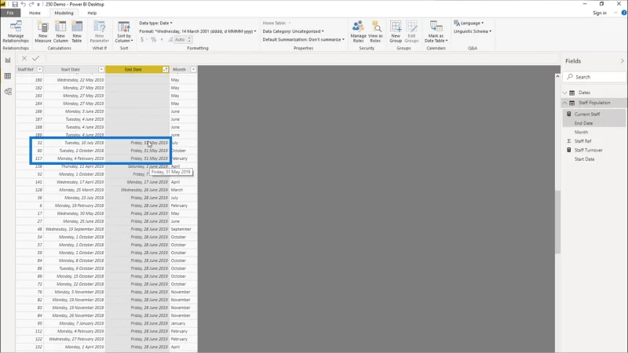Image resolution: width=628 pixels, height=353 pixels.
Task: Click Sign in
Action: (600, 13)
